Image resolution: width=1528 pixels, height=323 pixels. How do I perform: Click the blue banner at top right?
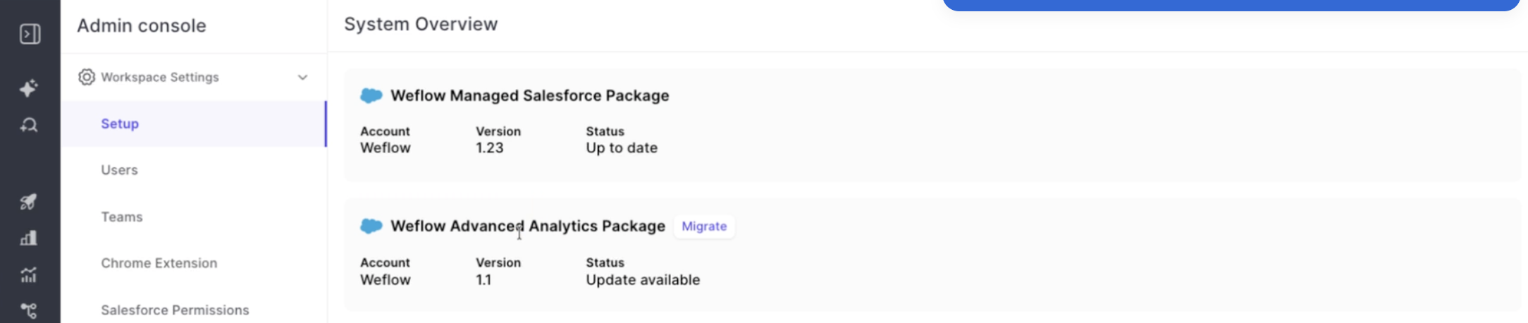1231,5
